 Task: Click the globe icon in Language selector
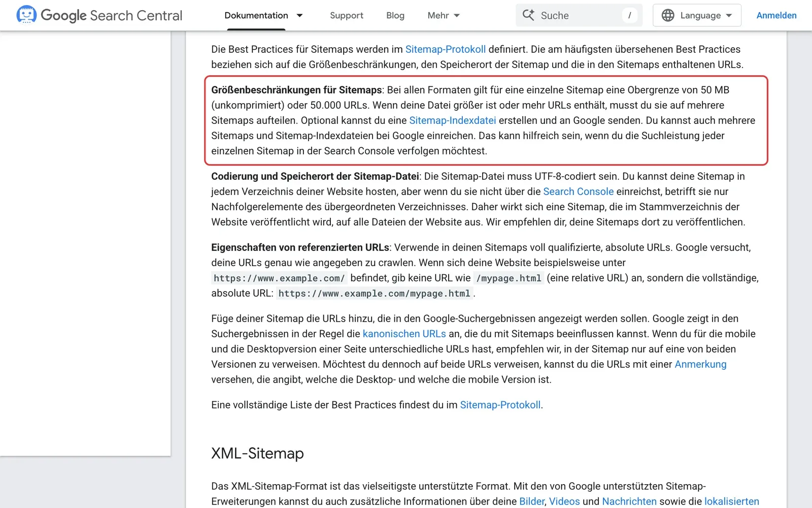[x=668, y=15]
